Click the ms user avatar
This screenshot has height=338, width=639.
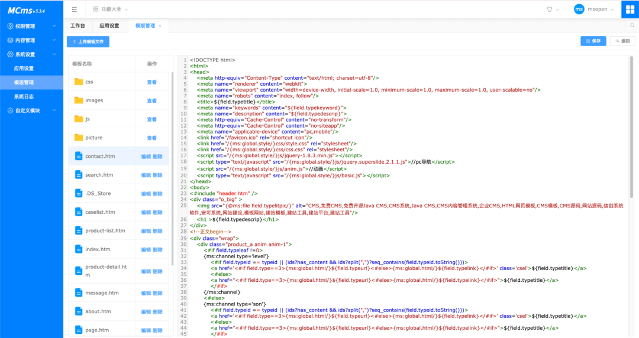point(579,9)
